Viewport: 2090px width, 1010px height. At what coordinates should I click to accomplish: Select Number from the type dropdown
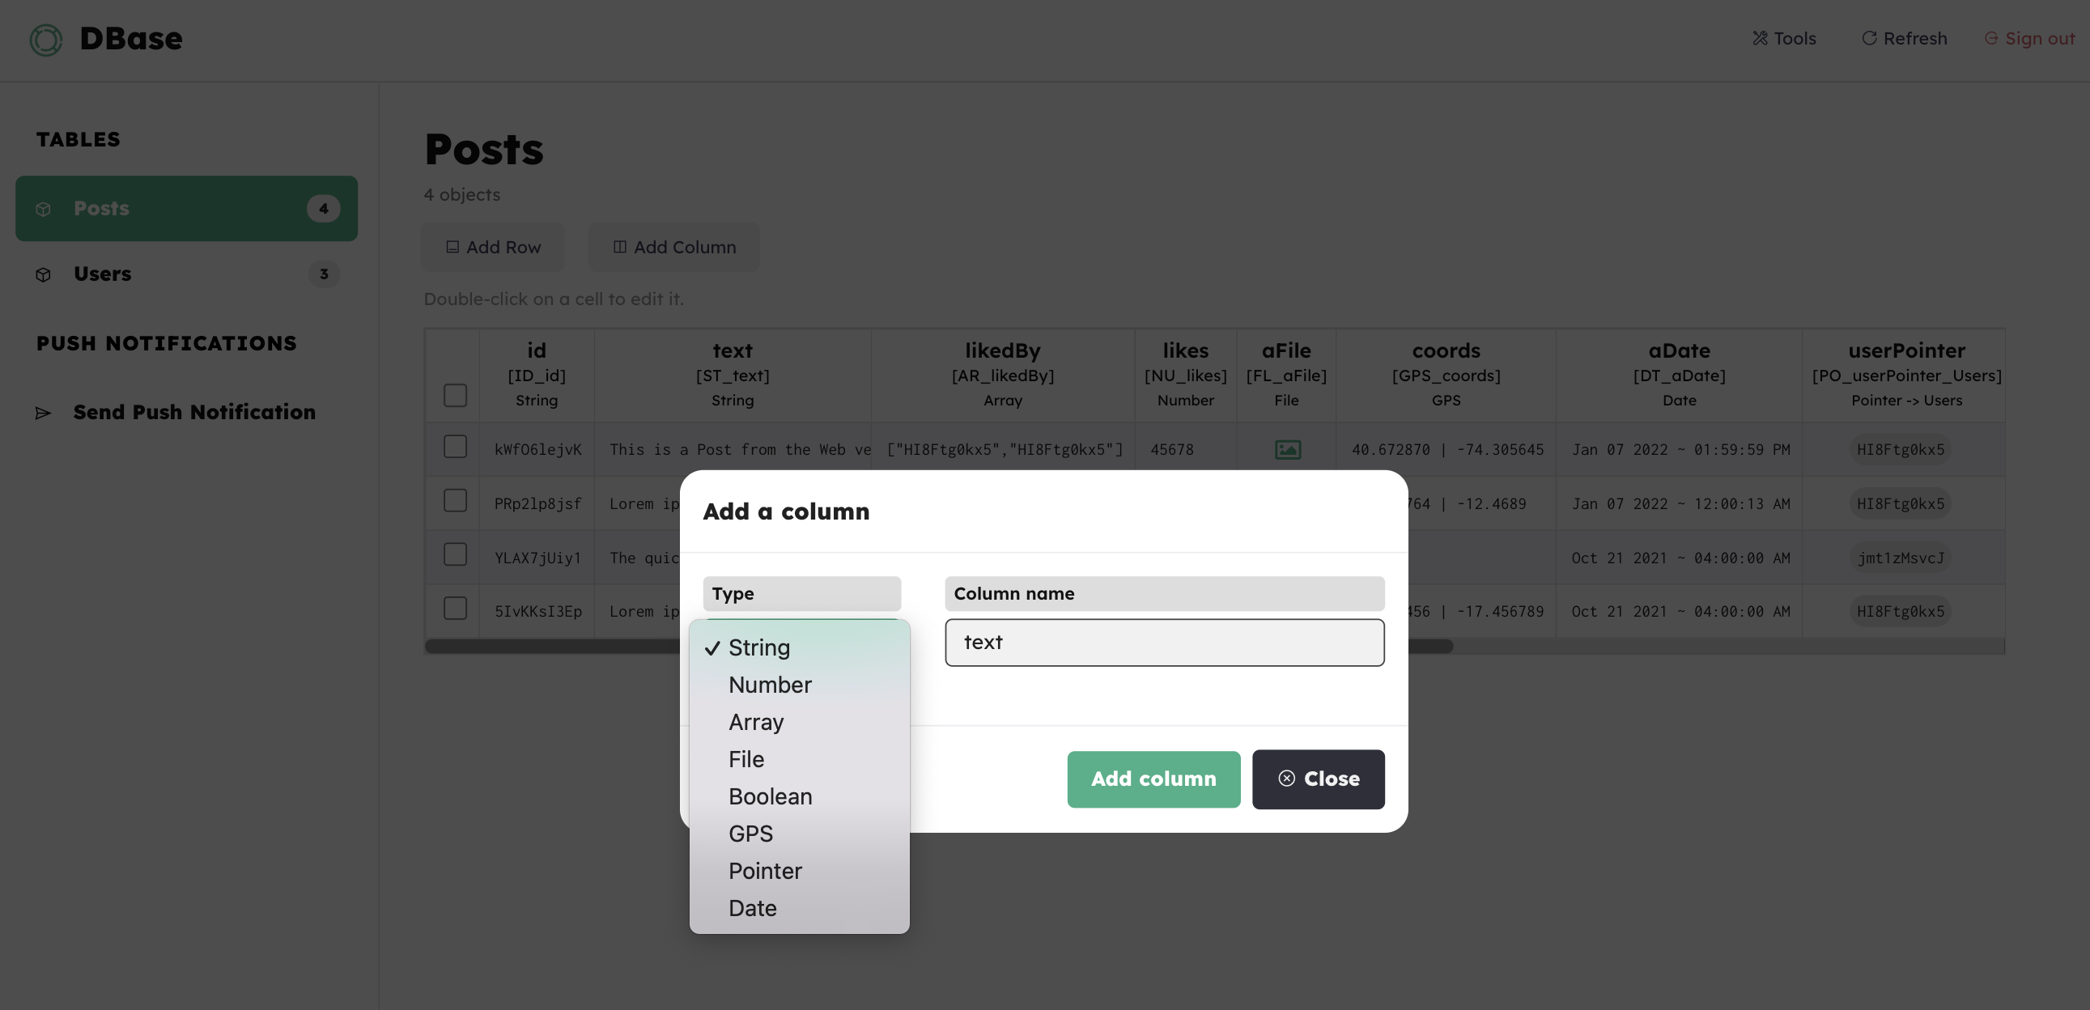[x=769, y=685]
